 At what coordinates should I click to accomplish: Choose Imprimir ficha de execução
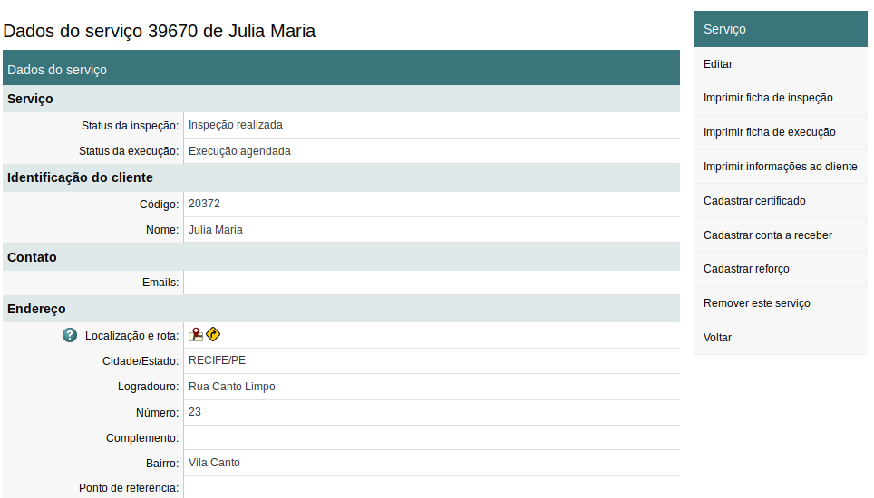(770, 132)
